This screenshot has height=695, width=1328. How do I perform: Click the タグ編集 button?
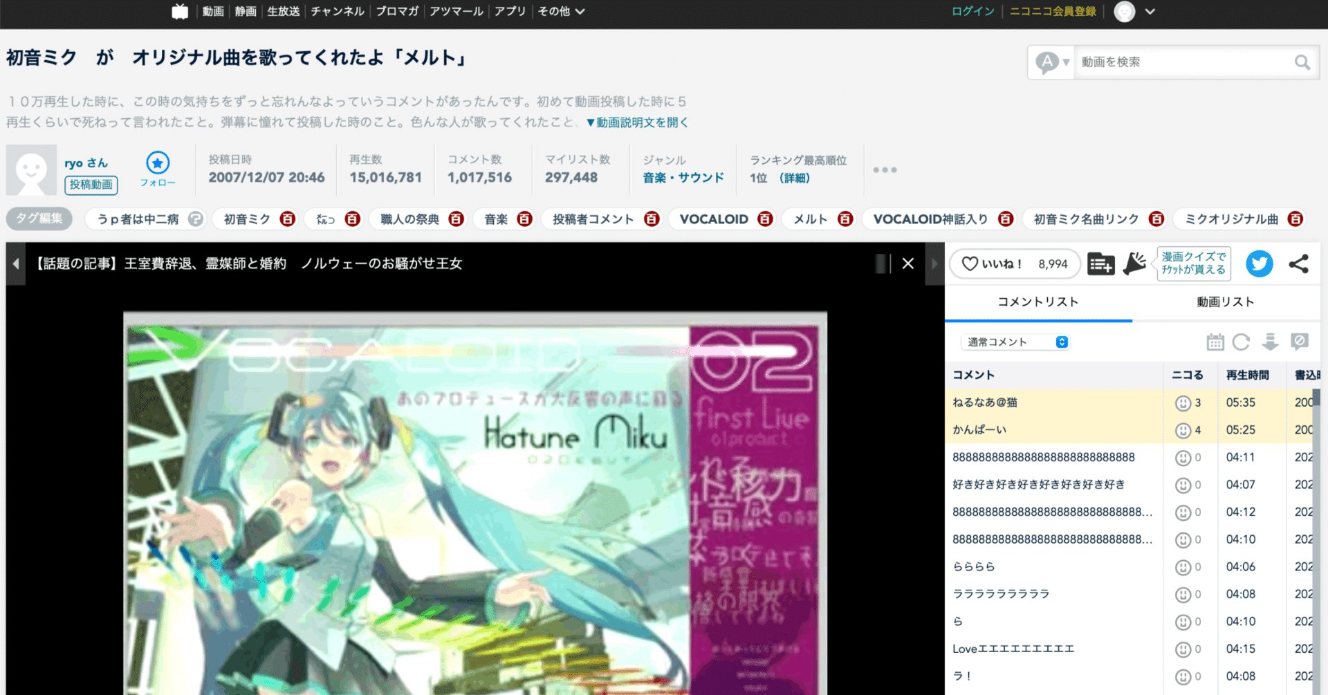38,219
